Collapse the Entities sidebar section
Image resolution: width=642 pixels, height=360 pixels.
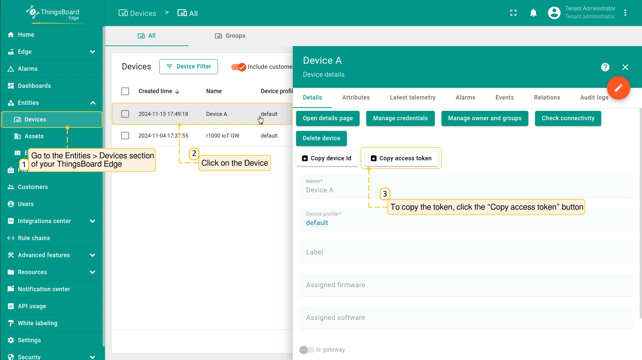pyautogui.click(x=93, y=103)
